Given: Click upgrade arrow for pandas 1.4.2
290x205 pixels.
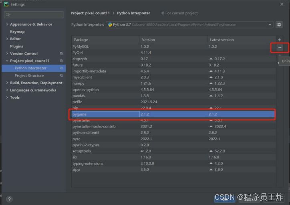Looking at the screenshot, I should click(x=211, y=96).
